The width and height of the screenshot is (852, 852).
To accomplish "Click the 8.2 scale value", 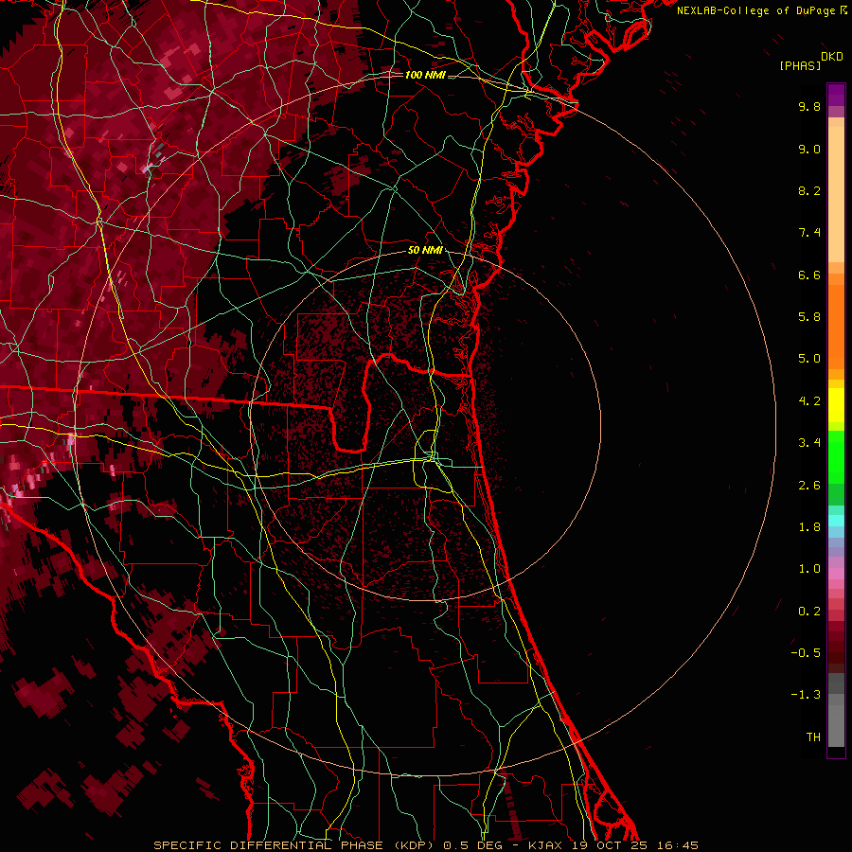I will pyautogui.click(x=809, y=190).
